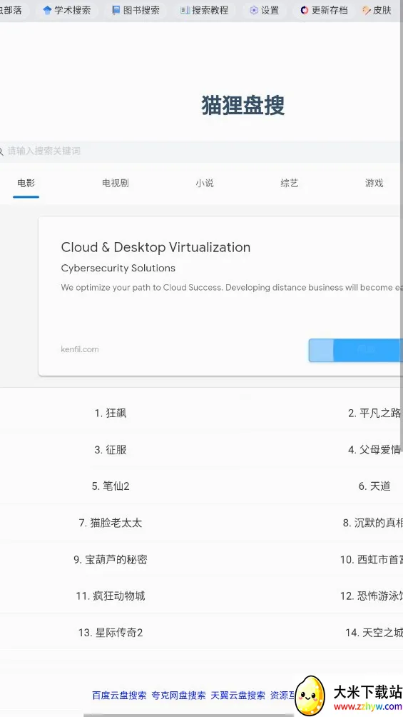
Task: Open 搜索教程 from the top bar
Action: point(204,10)
